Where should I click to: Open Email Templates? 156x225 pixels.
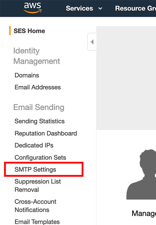pyautogui.click(x=37, y=222)
